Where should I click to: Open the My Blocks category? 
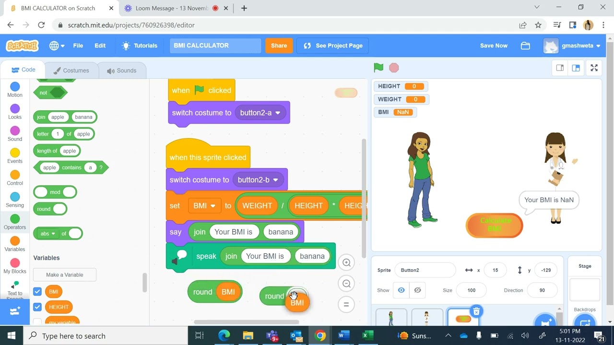click(15, 266)
